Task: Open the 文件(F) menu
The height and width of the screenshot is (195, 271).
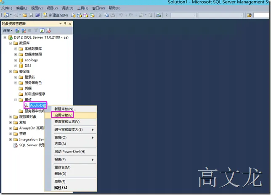Action: (x=7, y=8)
